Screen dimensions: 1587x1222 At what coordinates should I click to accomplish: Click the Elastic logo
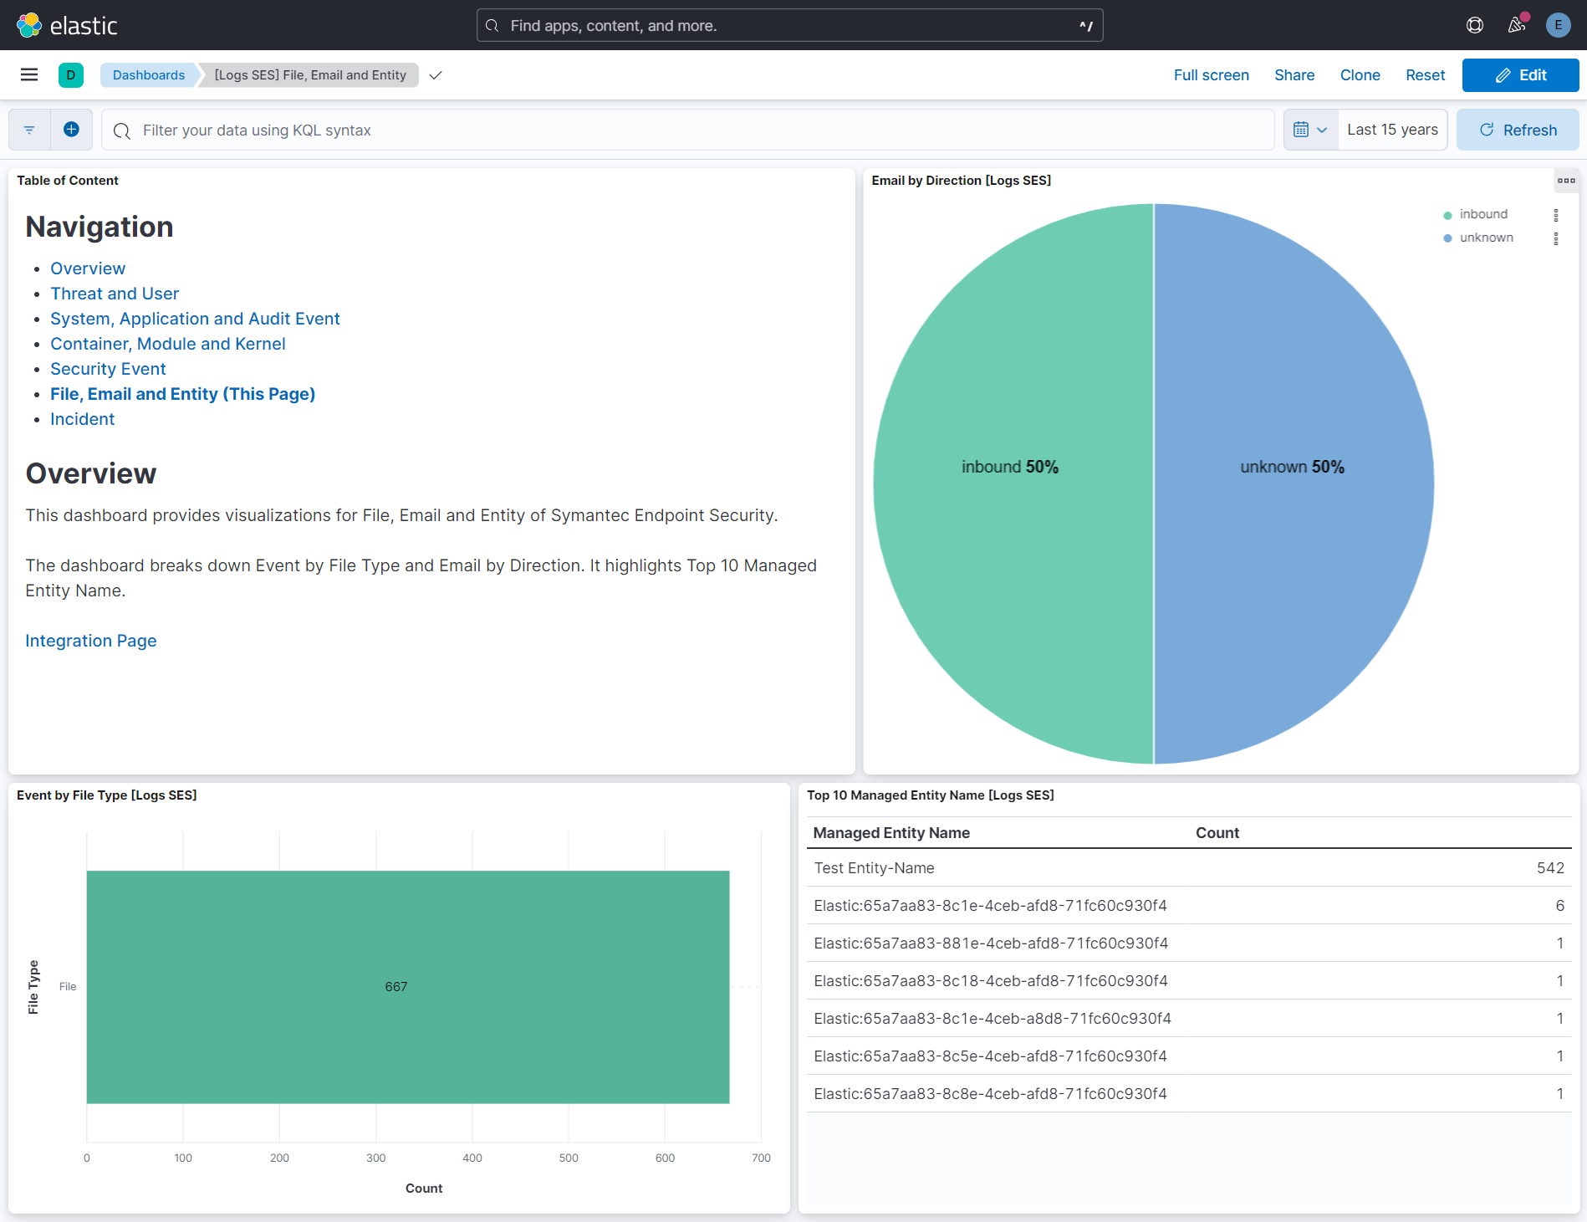(67, 25)
